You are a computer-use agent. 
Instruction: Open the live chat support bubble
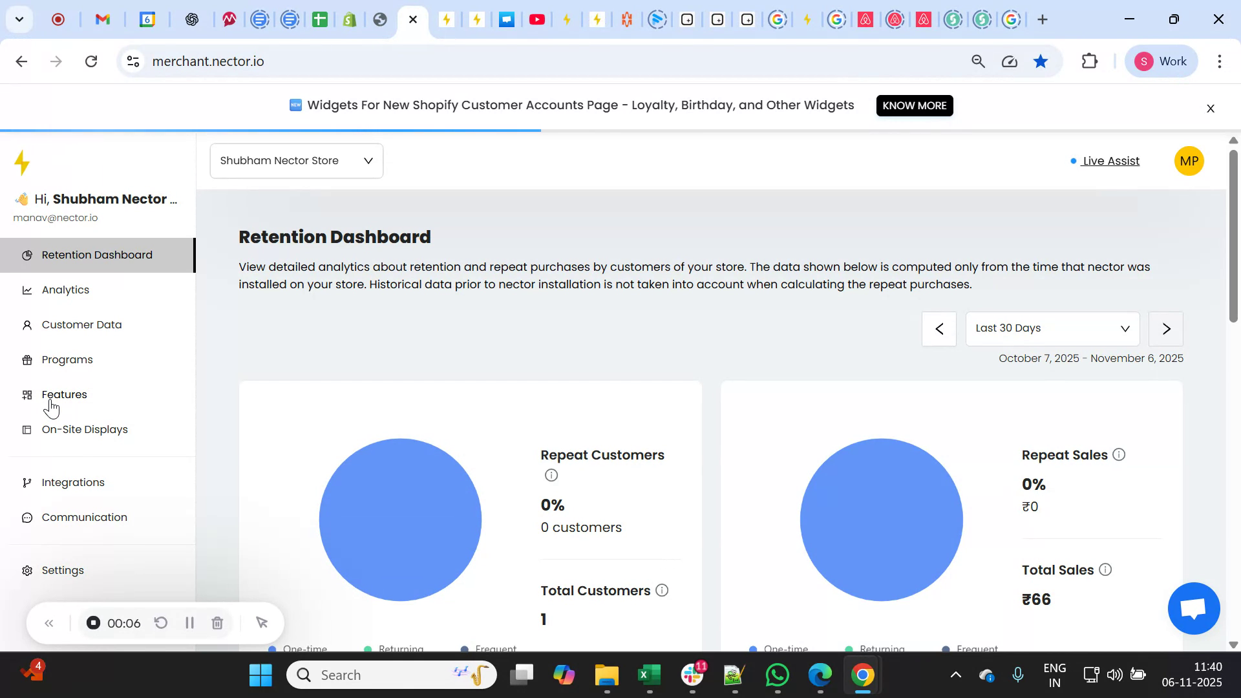click(1193, 608)
